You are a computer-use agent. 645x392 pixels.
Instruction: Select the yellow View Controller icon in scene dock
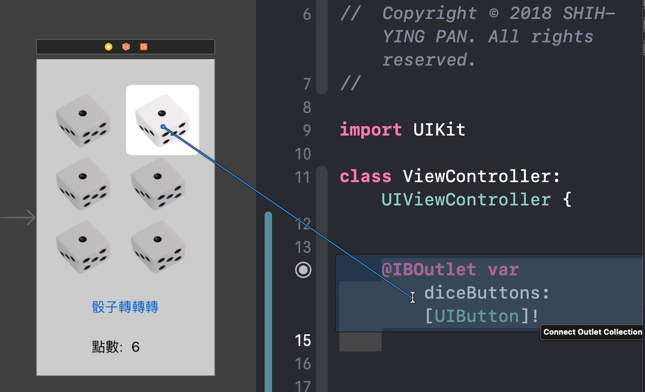click(x=108, y=47)
